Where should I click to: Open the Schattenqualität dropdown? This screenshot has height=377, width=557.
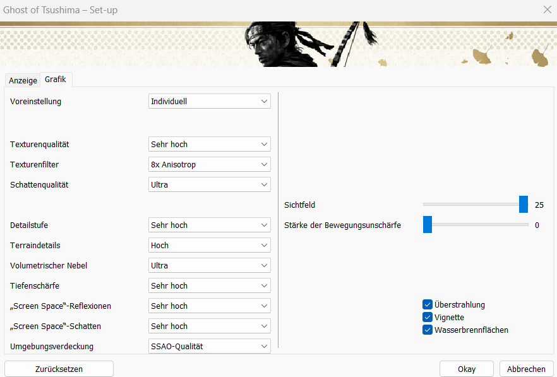pyautogui.click(x=209, y=185)
